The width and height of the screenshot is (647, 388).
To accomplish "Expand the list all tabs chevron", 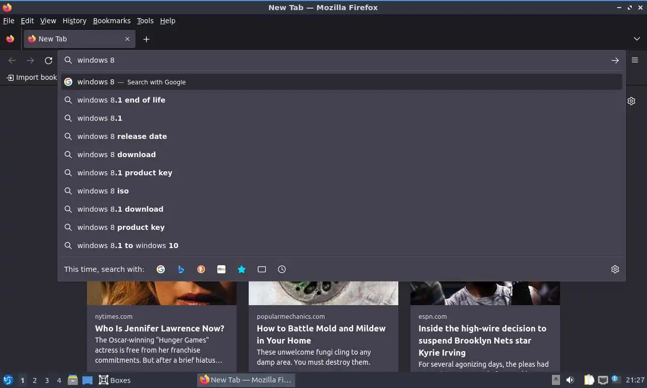I will (x=637, y=39).
